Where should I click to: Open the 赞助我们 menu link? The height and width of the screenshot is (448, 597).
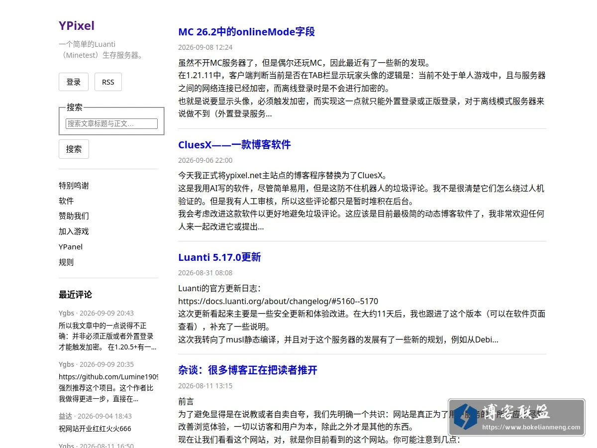[74, 216]
